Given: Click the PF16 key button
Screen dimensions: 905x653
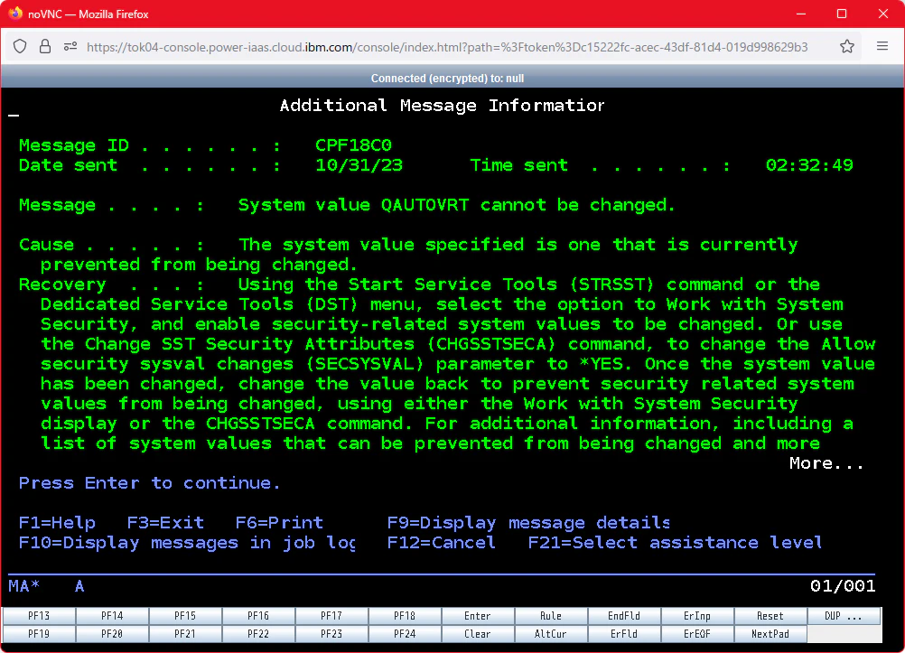Looking at the screenshot, I should [x=258, y=616].
